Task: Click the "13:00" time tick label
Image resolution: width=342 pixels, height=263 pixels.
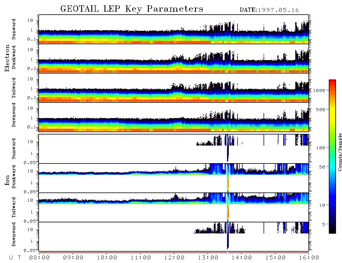Action: coord(208,258)
